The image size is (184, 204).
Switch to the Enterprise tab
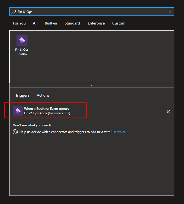click(96, 23)
